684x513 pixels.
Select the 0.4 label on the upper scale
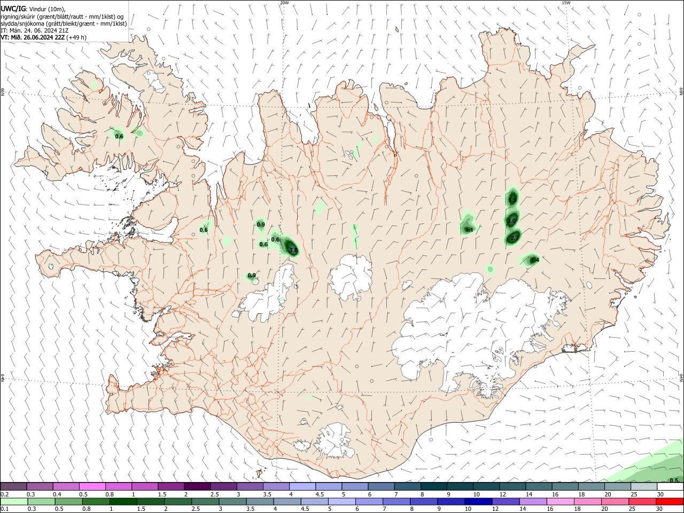coord(57,494)
